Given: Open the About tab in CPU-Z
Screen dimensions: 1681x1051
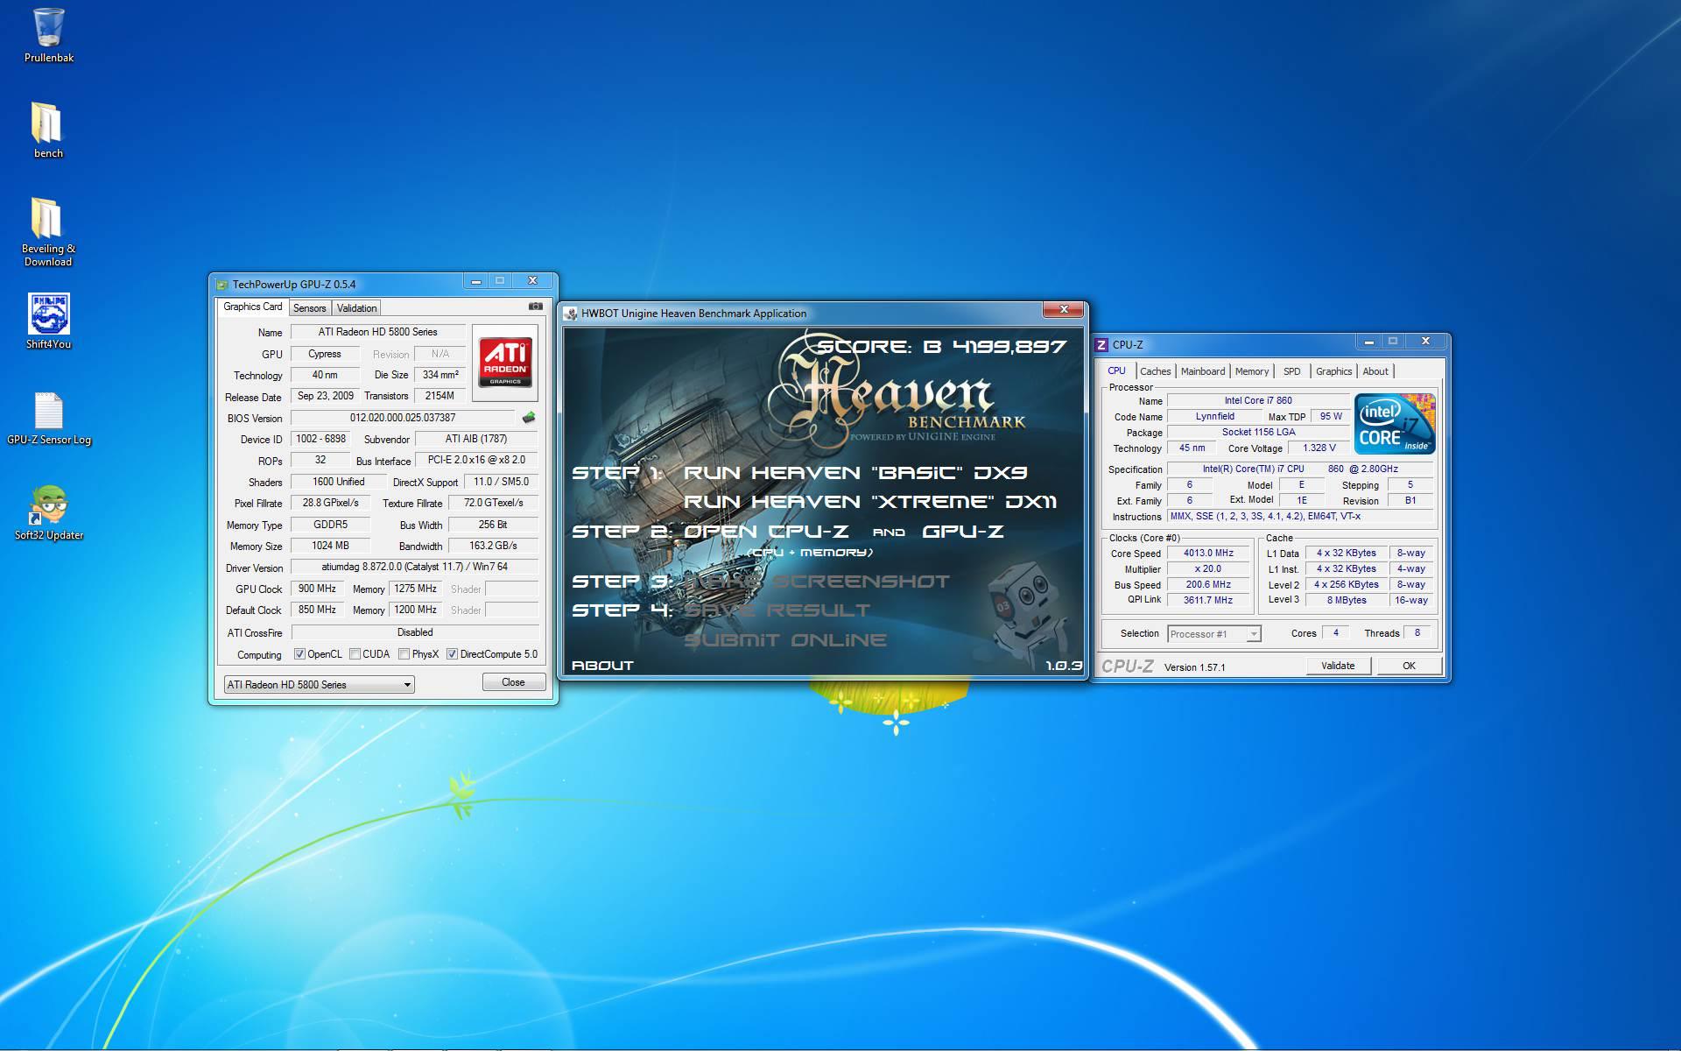Looking at the screenshot, I should (1375, 371).
